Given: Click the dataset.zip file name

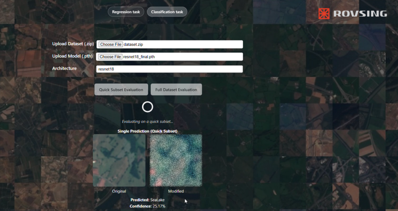Looking at the screenshot, I should click(133, 44).
